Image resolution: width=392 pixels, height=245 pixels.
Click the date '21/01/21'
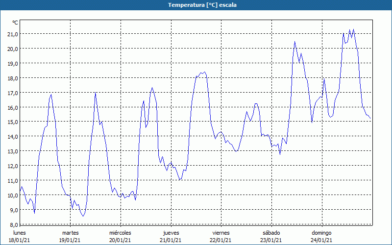(x=171, y=240)
